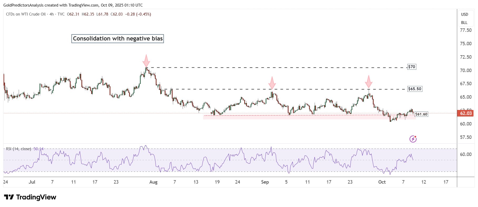Click the purple lightning bolt icon
The width and height of the screenshot is (478, 207).
413,139
